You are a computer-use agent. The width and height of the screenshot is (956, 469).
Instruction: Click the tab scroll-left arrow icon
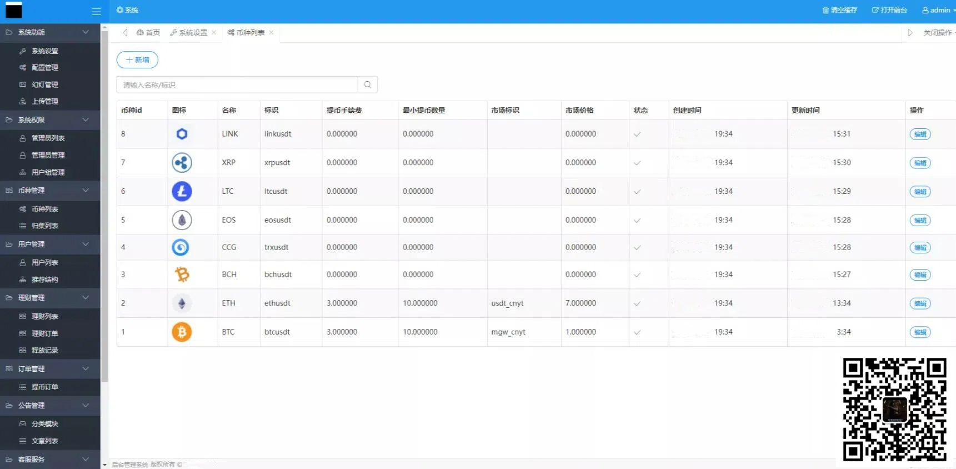click(125, 33)
